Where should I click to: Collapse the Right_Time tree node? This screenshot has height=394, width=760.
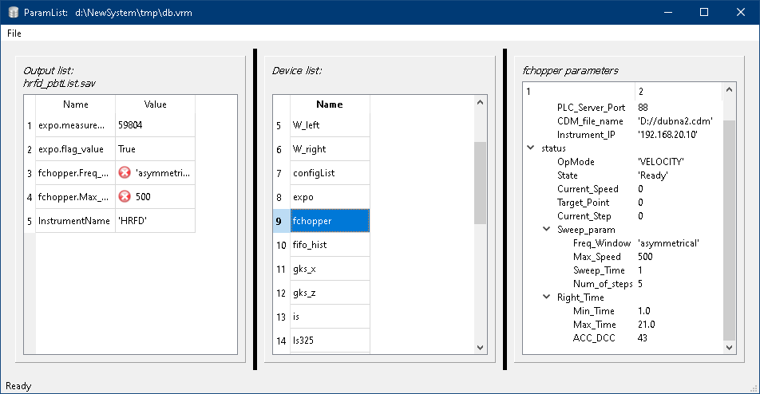547,297
